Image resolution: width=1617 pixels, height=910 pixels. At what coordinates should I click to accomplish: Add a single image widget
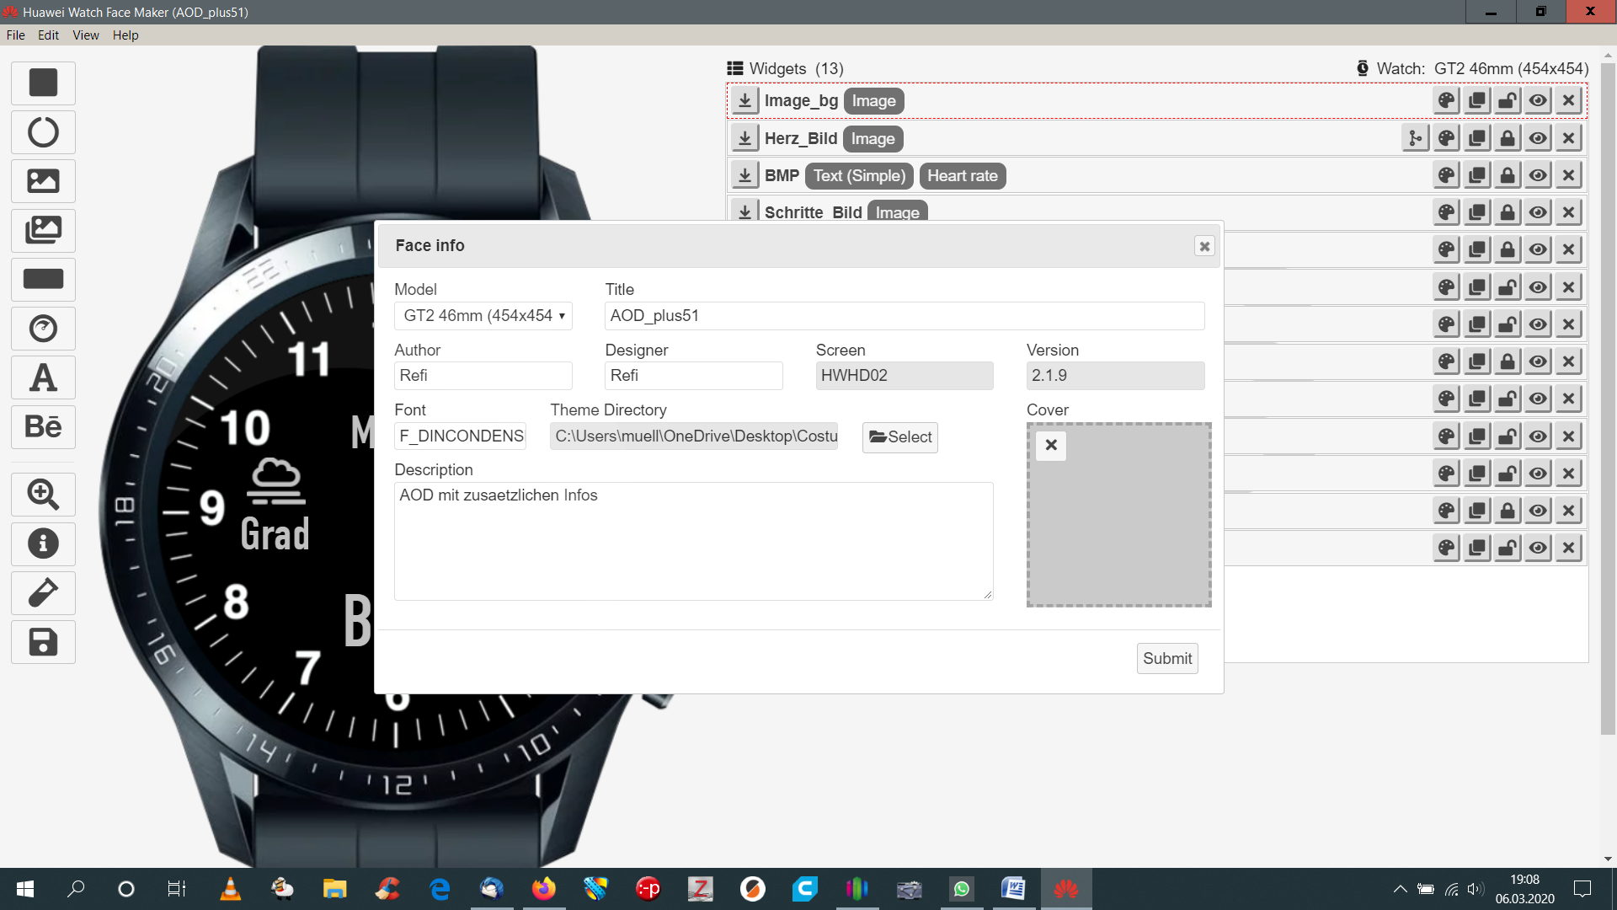click(43, 181)
